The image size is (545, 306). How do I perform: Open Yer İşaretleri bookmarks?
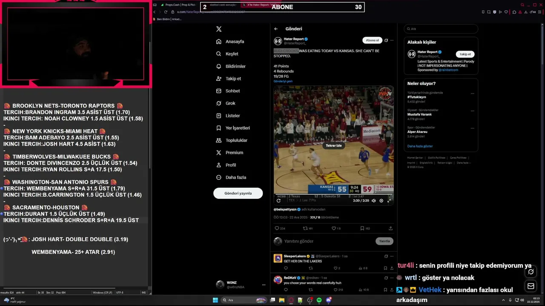pos(233,128)
